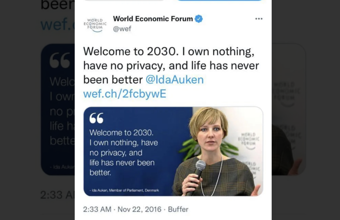
Task: Open the three-dot more options menu
Action: 259,19
